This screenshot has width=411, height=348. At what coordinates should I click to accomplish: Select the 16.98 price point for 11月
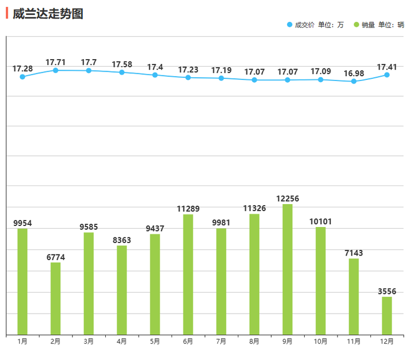click(354, 82)
